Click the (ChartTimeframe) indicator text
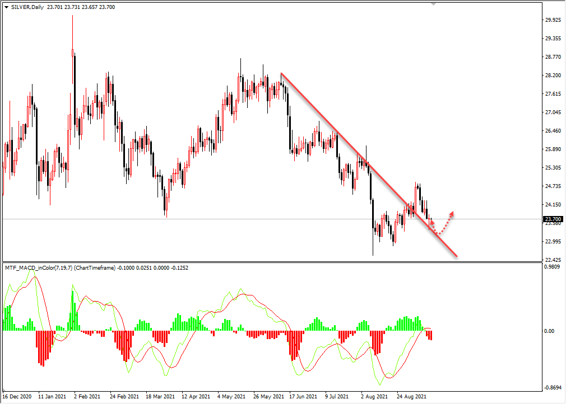Screen dimensions: 566x404 point(95,268)
